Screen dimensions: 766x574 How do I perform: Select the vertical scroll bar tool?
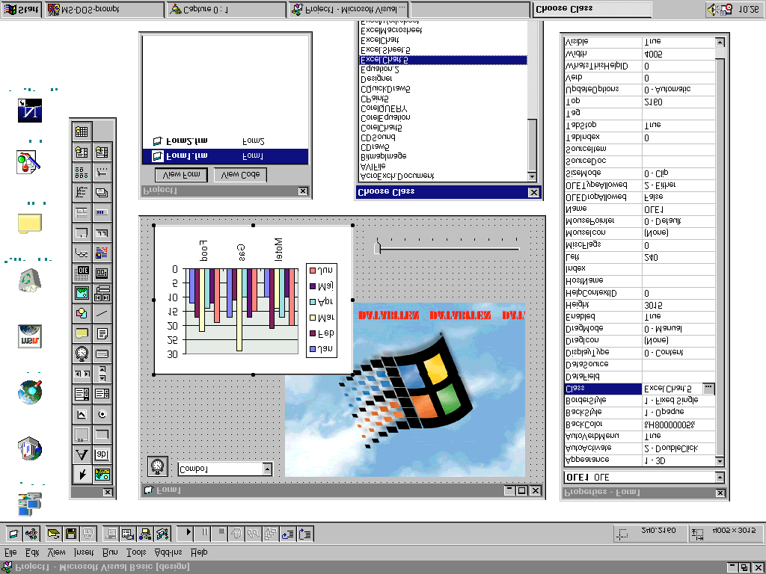102,374
